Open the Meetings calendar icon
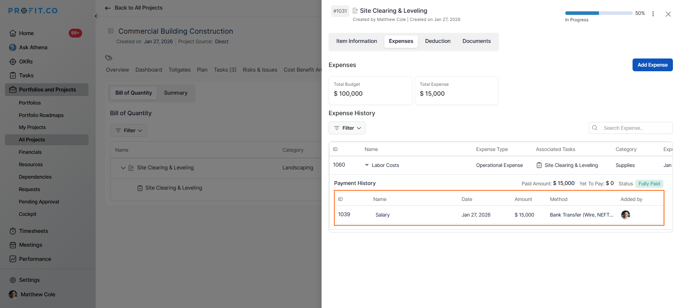680x308 pixels. coord(13,245)
